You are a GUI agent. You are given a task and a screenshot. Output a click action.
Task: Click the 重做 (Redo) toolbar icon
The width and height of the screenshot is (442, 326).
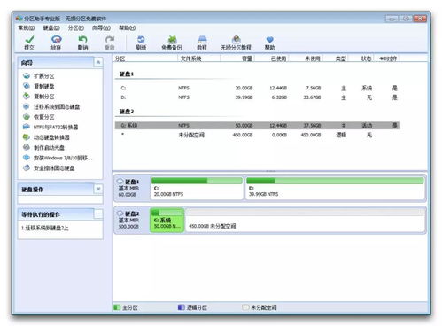coord(110,40)
